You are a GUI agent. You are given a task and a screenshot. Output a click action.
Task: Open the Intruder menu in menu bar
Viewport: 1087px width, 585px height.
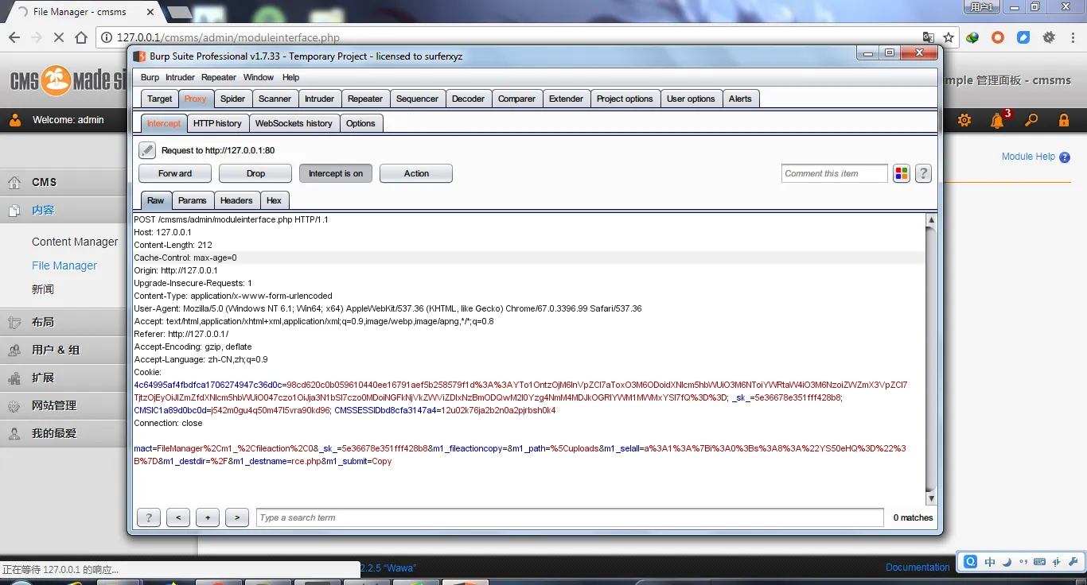click(180, 77)
